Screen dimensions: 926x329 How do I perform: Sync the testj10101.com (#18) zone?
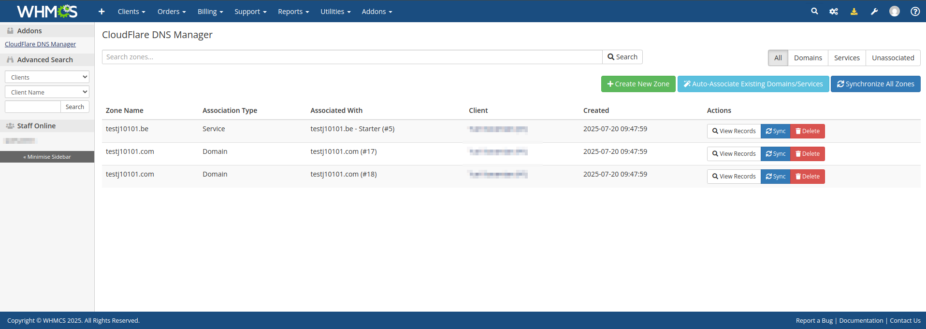tap(776, 177)
